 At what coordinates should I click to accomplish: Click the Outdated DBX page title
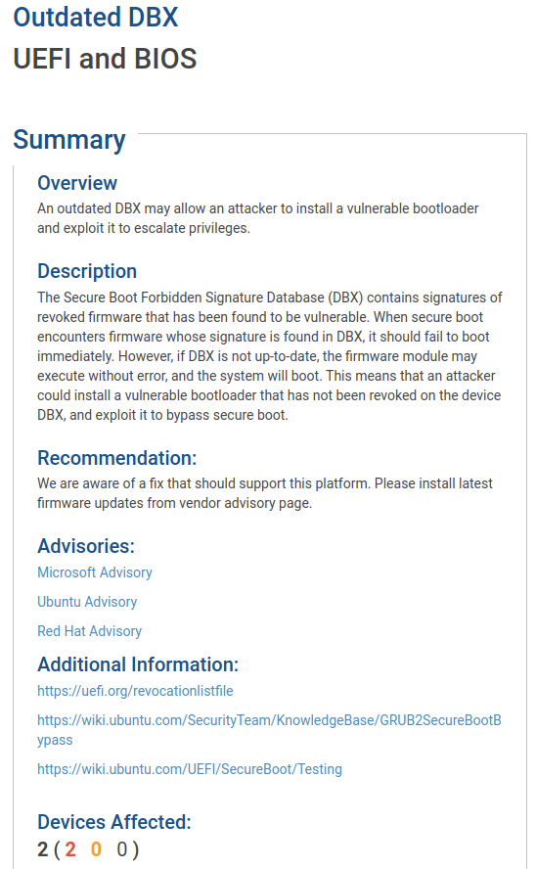pyautogui.click(x=96, y=18)
